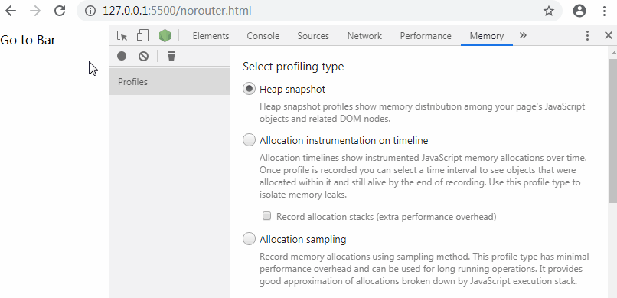
Task: Click the inspect element picker icon
Action: pyautogui.click(x=122, y=36)
